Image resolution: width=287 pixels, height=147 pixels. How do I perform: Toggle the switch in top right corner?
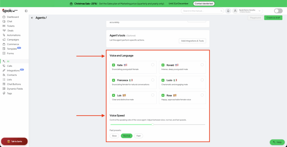point(278,11)
